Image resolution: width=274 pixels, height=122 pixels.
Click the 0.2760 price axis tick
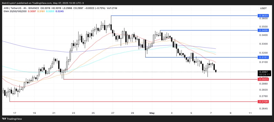tap(263, 96)
